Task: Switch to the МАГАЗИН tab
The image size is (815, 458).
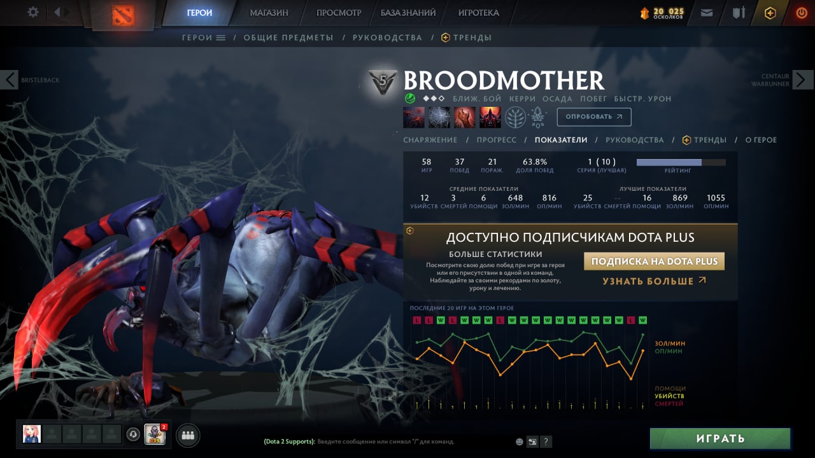Action: (269, 13)
